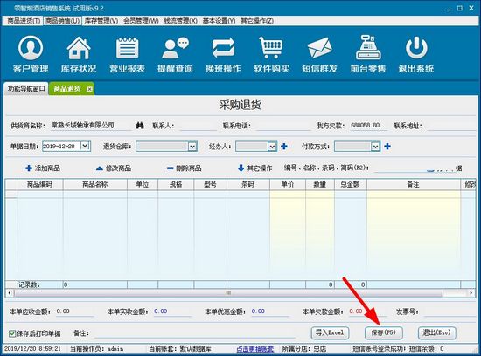Click 点击更换账套 link
The image size is (481, 356).
[x=254, y=349]
